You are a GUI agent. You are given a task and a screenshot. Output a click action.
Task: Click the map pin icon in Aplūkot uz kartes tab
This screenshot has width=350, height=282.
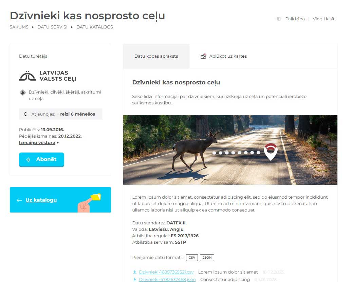tap(203, 56)
